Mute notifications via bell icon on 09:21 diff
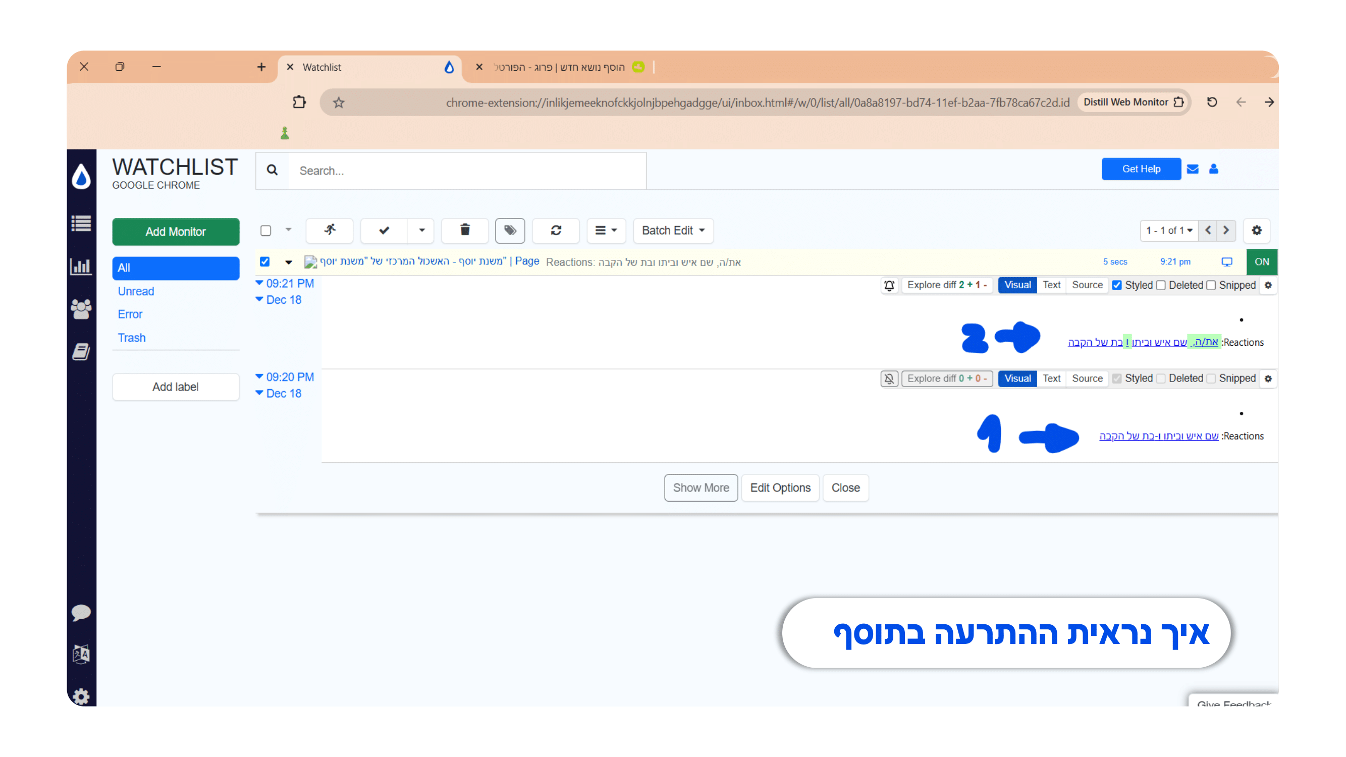Viewport: 1346px width, 757px height. click(889, 285)
